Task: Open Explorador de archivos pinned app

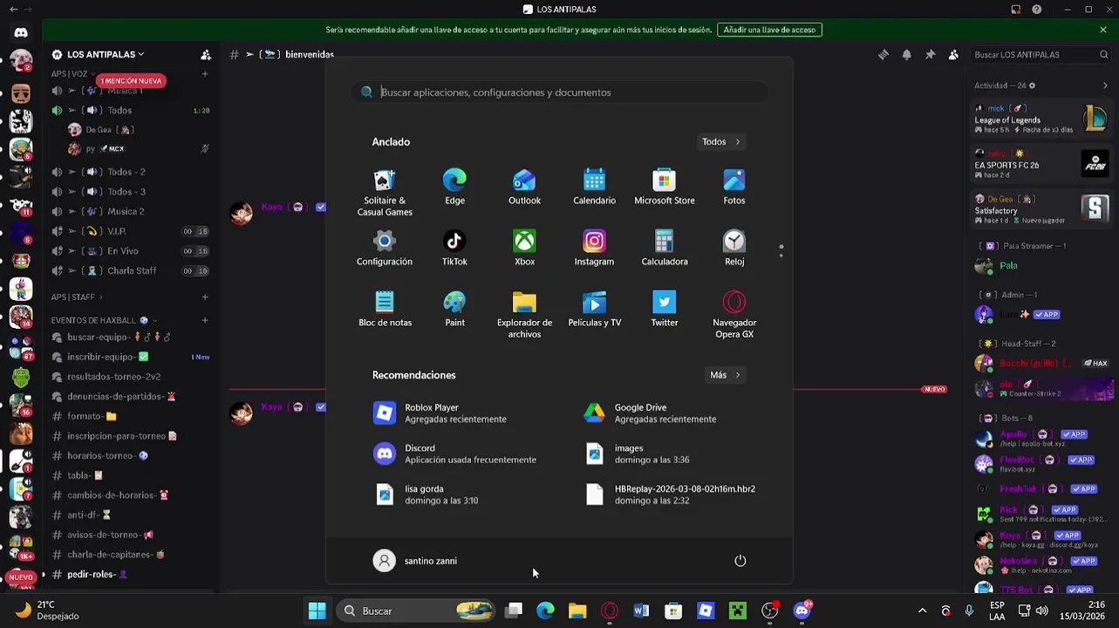Action: point(524,315)
